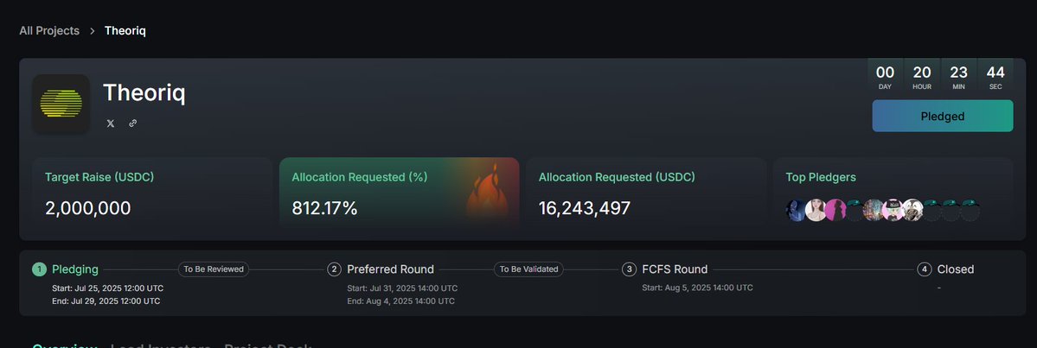Click the Pledged gradient button
1037x348 pixels.
(x=943, y=117)
